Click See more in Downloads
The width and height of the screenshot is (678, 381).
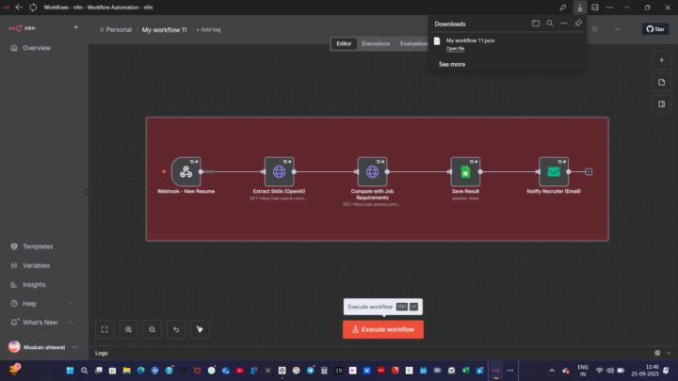[x=452, y=64]
